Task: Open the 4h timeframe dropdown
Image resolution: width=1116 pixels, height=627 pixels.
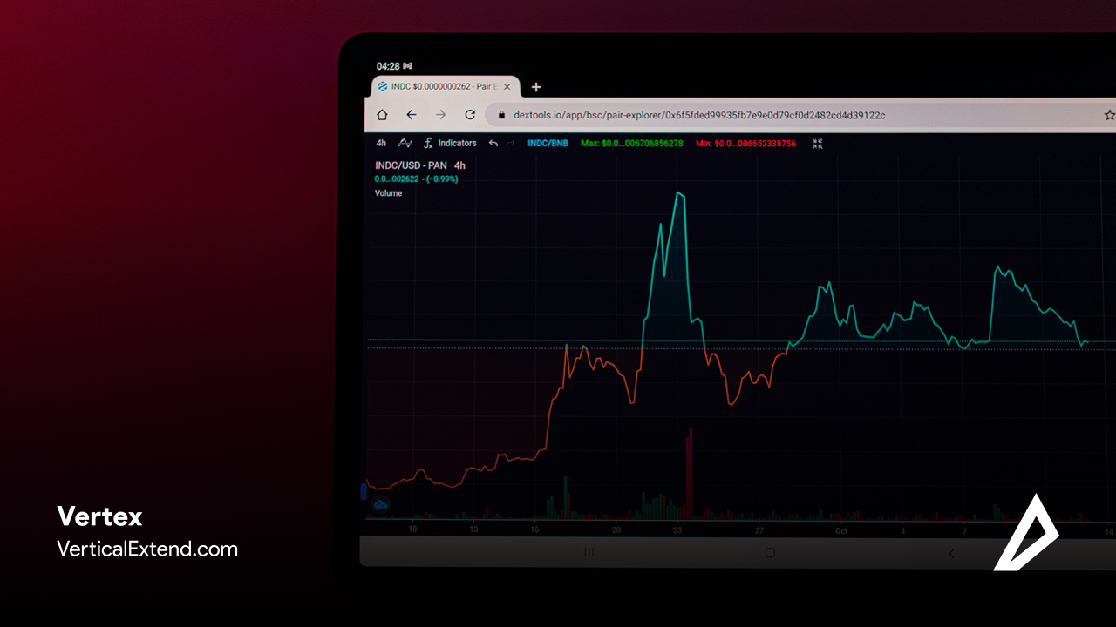Action: (x=381, y=143)
